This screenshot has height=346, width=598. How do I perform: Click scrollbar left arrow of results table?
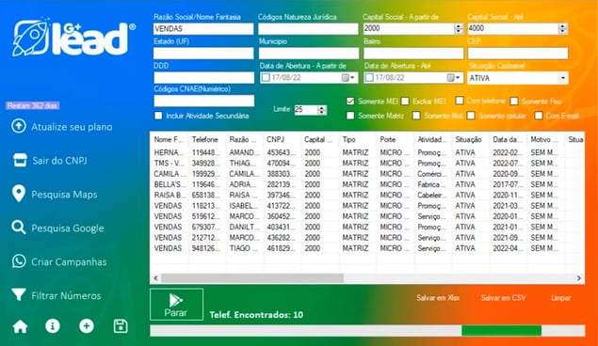tap(155, 278)
